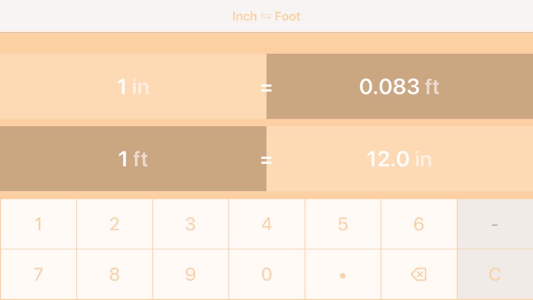
Task: Tap digit 3 on the keypad
Action: [190, 224]
